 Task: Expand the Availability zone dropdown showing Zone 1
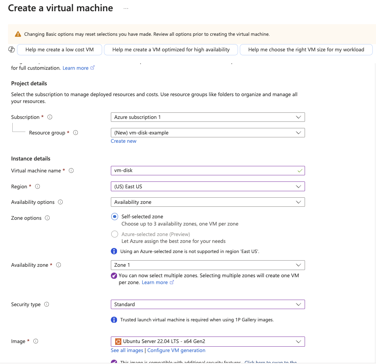(208, 265)
